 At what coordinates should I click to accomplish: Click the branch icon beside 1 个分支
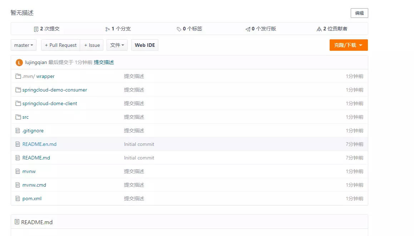coord(107,29)
